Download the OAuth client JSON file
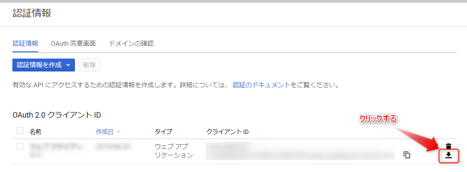Image resolution: width=467 pixels, height=172 pixels. [448, 155]
